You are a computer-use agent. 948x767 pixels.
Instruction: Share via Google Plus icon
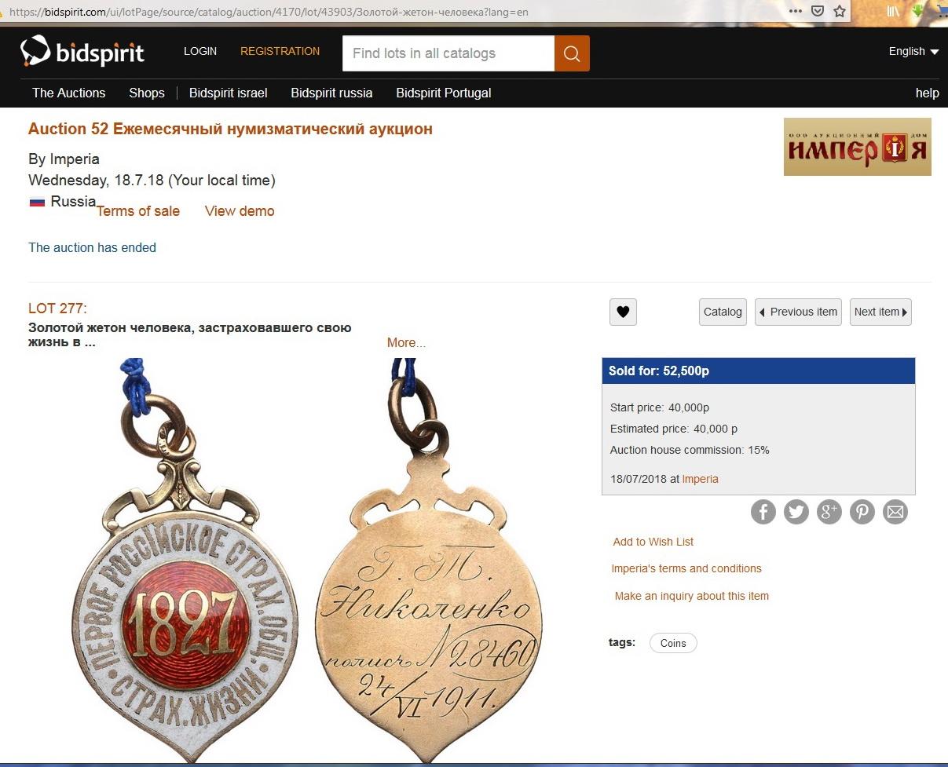(829, 513)
